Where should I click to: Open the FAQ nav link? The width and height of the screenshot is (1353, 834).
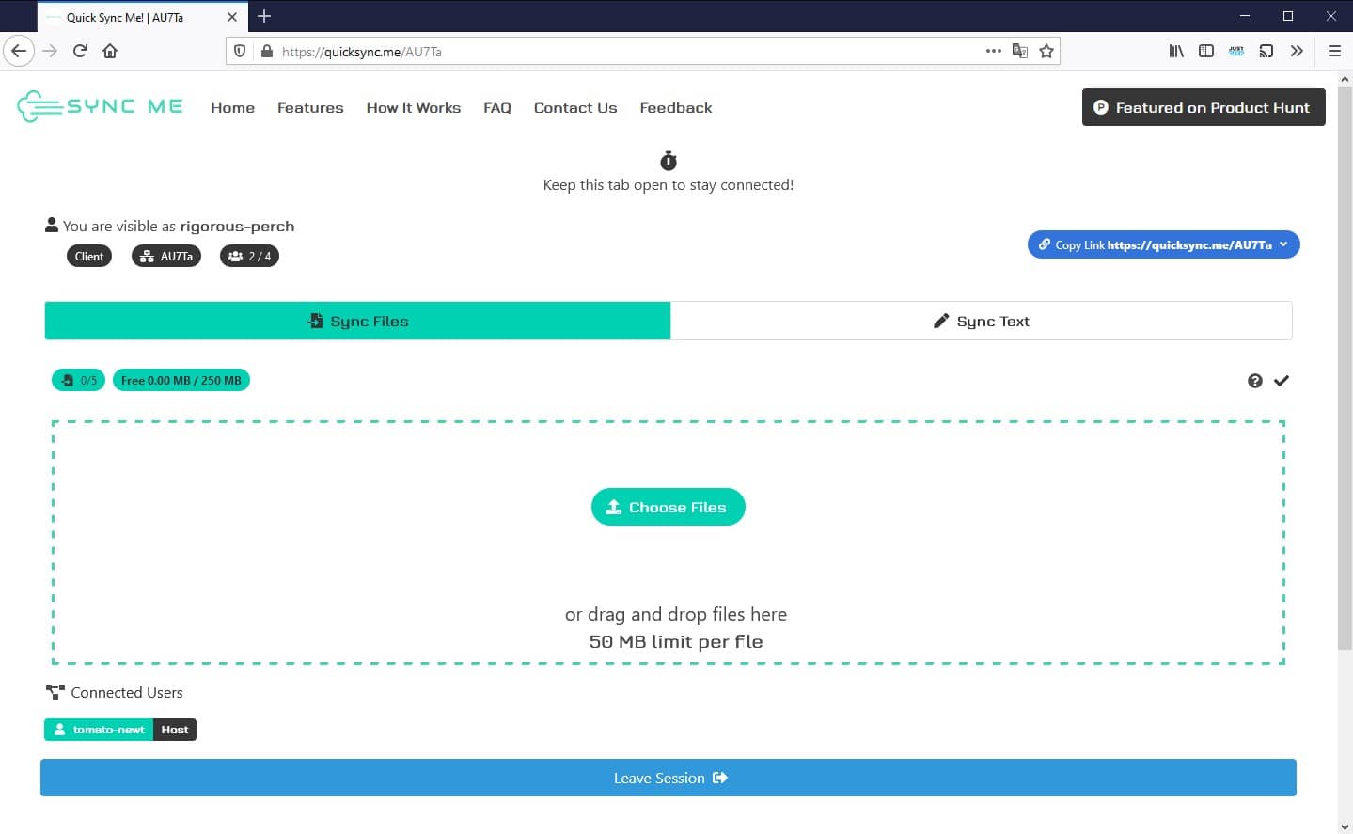497,108
